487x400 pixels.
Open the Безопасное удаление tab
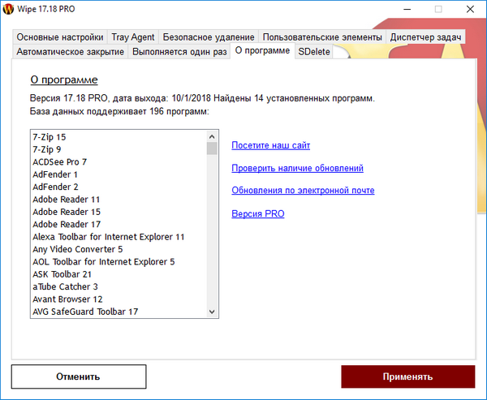[x=209, y=37]
